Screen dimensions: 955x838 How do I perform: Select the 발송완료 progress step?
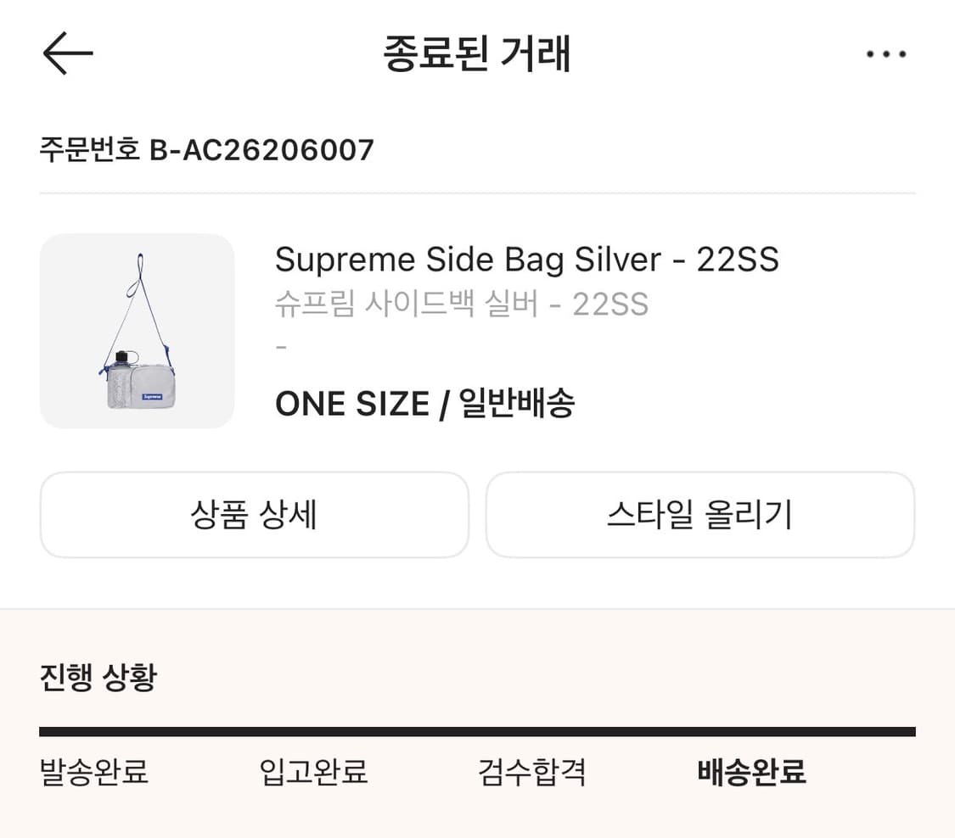(x=94, y=773)
